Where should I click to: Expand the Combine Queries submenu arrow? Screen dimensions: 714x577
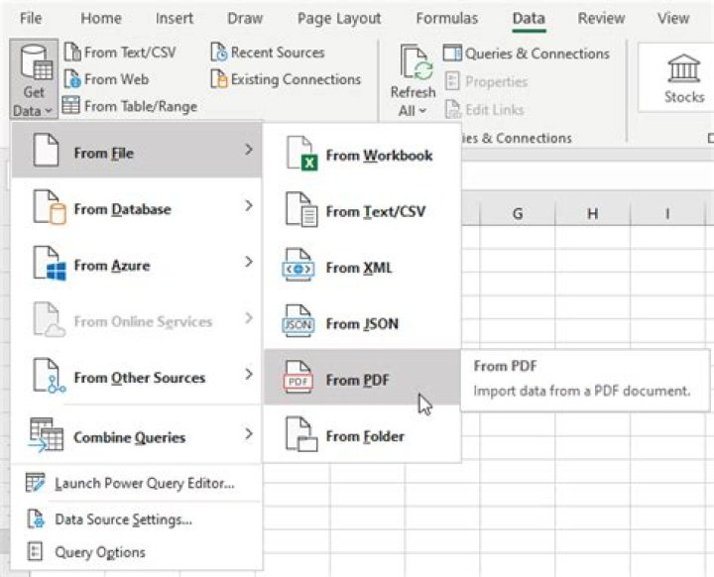[x=249, y=434]
